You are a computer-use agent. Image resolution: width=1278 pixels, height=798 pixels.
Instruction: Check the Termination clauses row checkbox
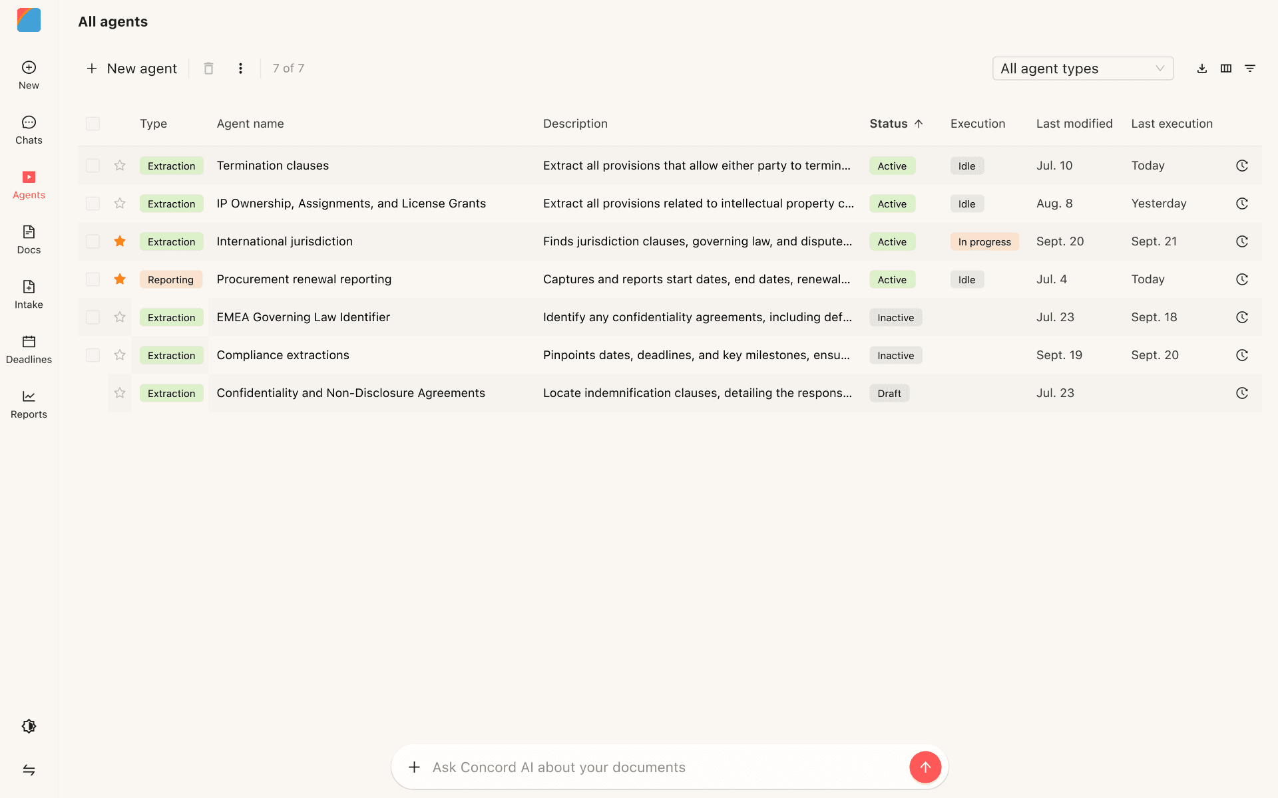[x=93, y=166]
